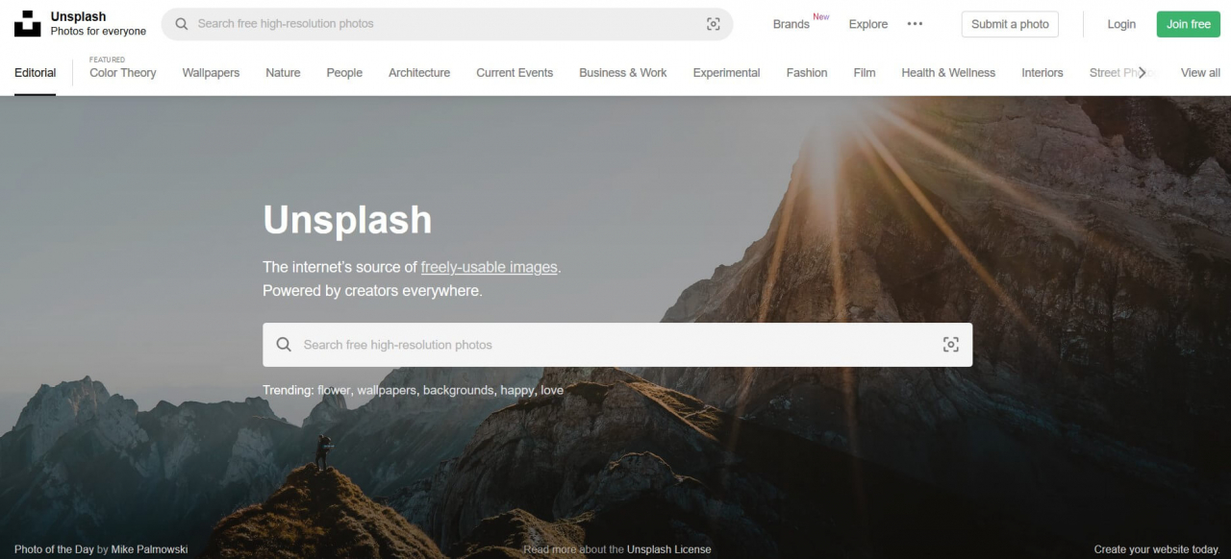Open the Color Theory featured topic
Viewport: 1231px width, 559px height.
point(122,73)
